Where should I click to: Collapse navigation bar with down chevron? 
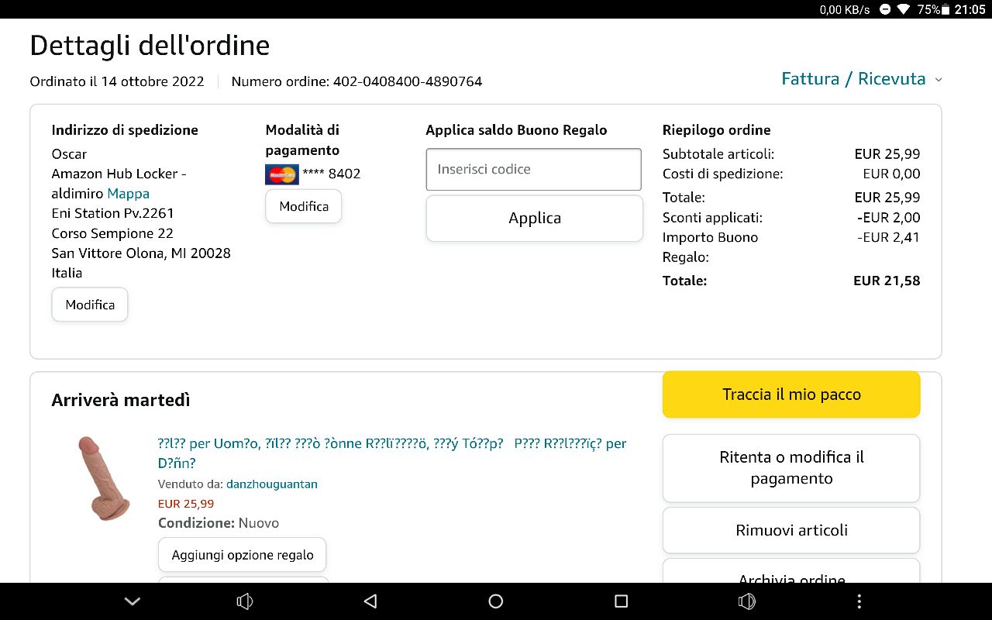[x=133, y=601]
